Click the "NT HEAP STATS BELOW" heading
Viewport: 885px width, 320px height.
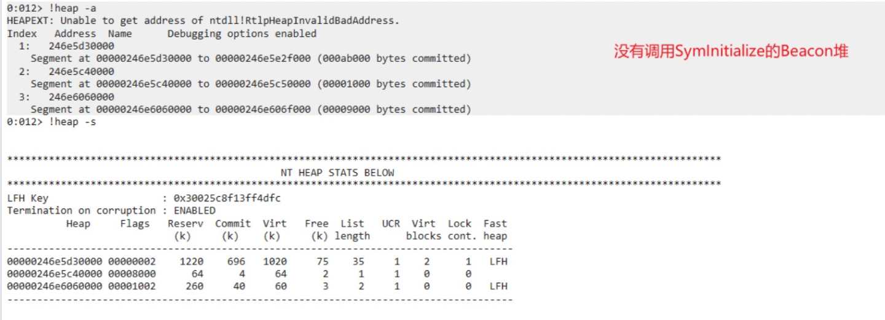[x=337, y=173]
